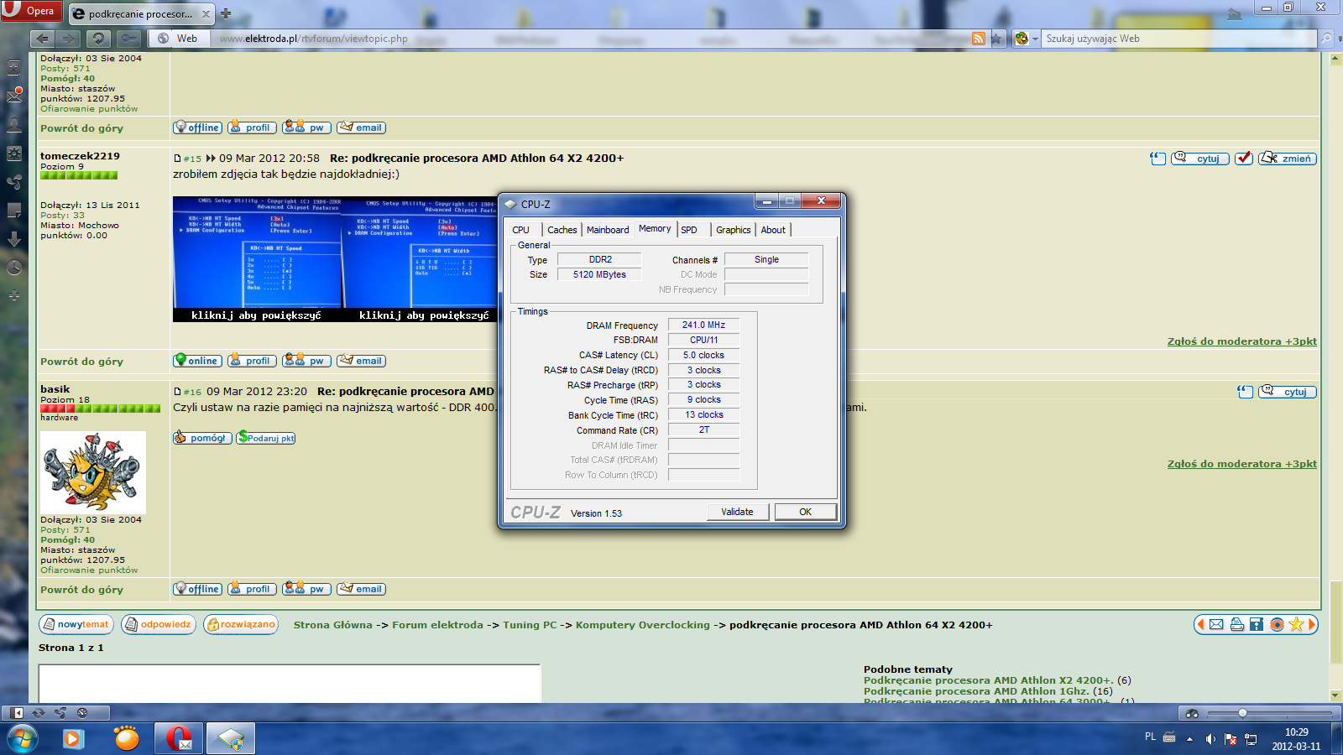Click the envelope icon in topic tools
Screen dimensions: 1343x755
pyautogui.click(x=1216, y=624)
